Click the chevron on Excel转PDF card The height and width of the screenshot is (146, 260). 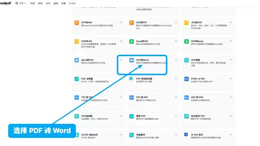tap(176, 41)
